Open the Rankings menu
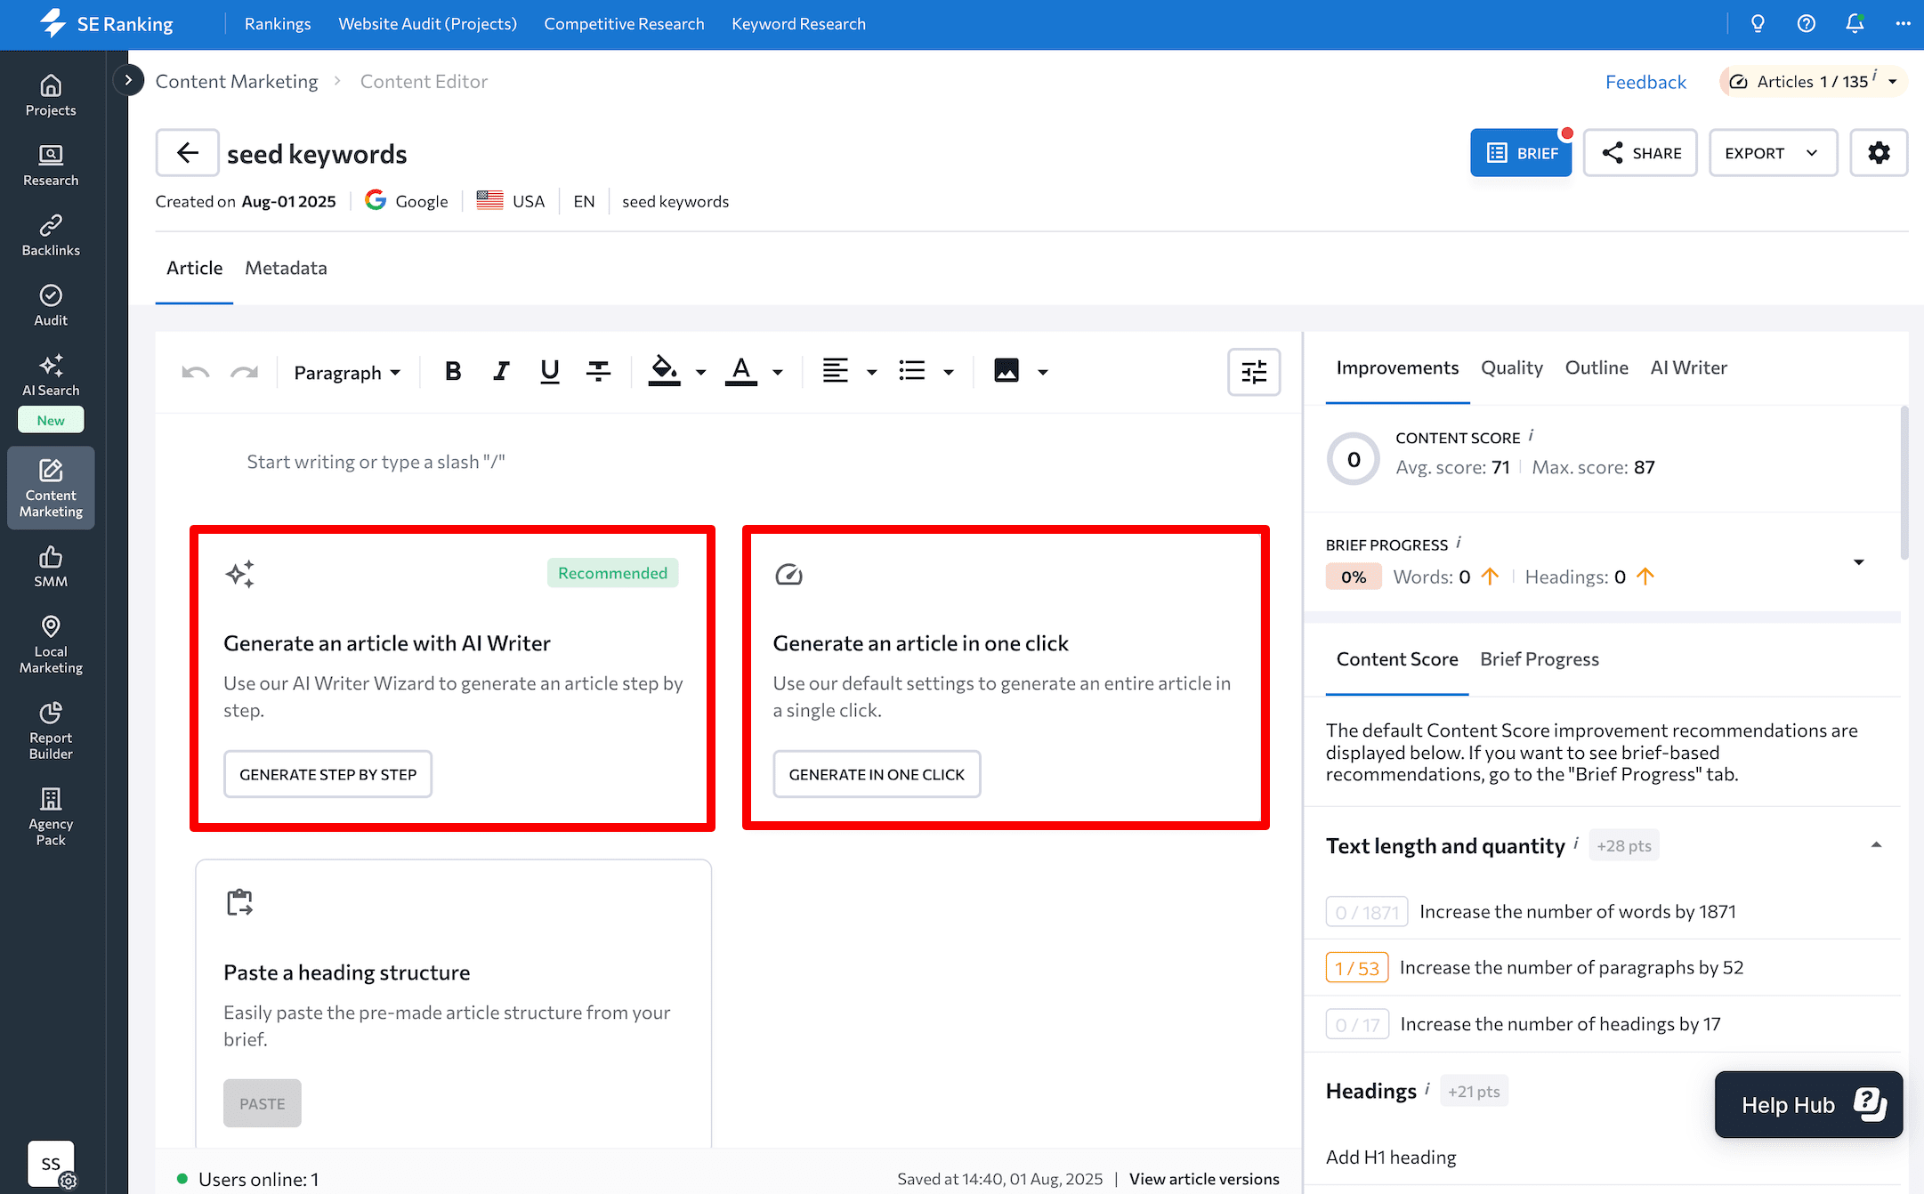 (x=278, y=24)
